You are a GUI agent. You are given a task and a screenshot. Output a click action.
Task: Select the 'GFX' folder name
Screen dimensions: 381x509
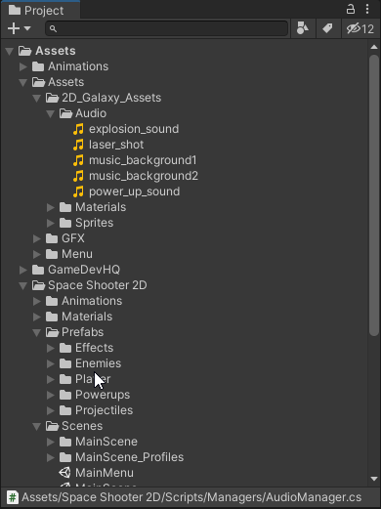(x=73, y=238)
